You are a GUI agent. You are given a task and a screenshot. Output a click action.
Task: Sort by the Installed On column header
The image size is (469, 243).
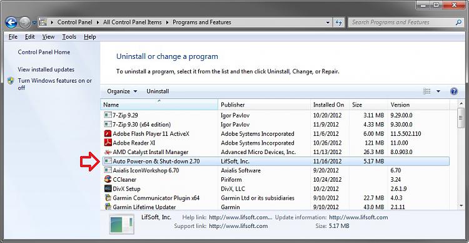(330, 105)
